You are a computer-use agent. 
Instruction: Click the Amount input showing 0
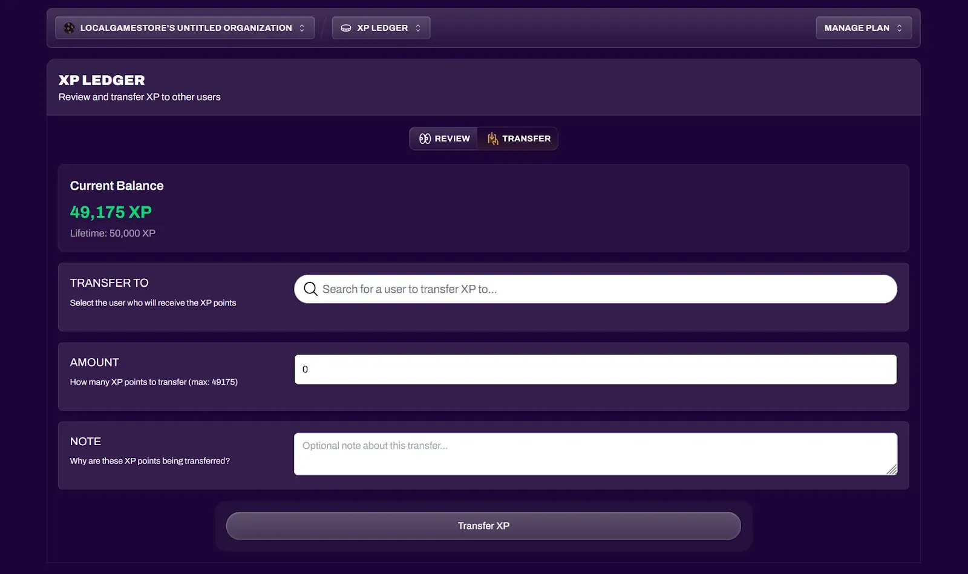coord(595,369)
